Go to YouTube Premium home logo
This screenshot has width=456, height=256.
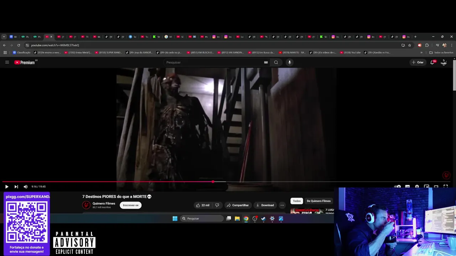(25, 62)
